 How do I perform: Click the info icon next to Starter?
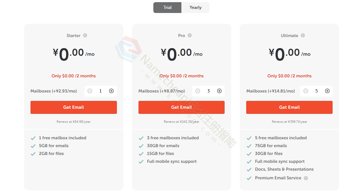tap(85, 35)
